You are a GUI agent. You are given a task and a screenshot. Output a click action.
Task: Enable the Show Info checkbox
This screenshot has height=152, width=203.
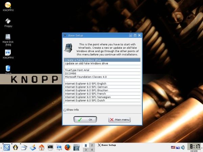(x=65, y=110)
